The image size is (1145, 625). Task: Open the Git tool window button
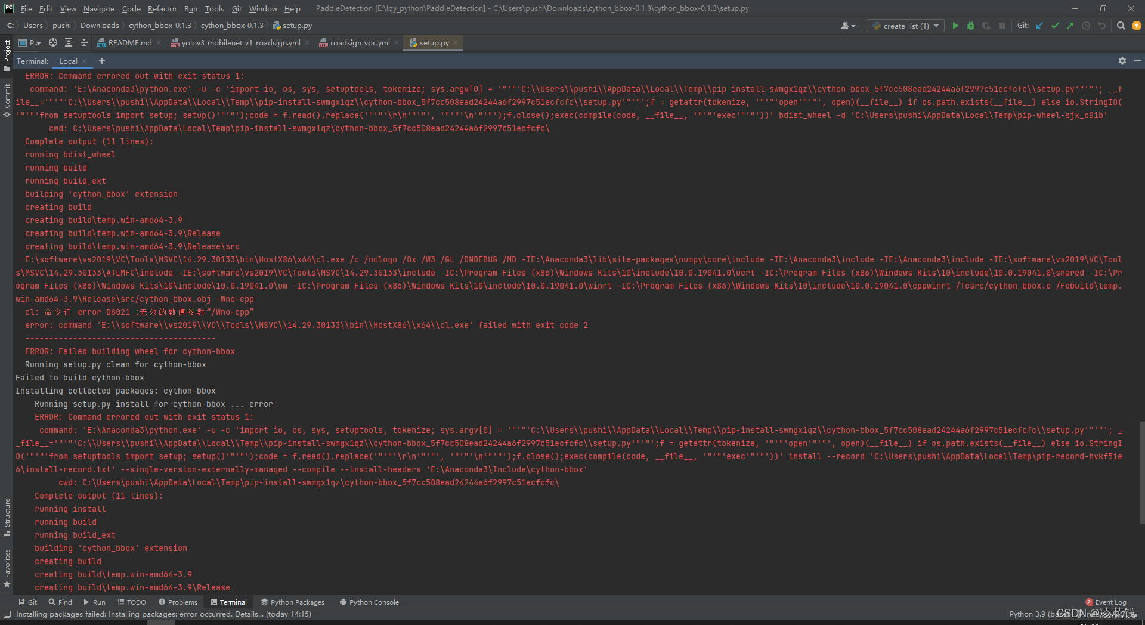tap(27, 602)
